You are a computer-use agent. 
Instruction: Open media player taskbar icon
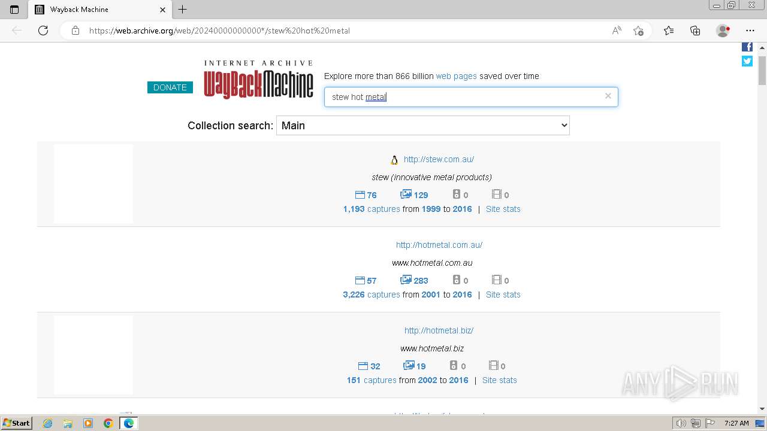coord(88,423)
